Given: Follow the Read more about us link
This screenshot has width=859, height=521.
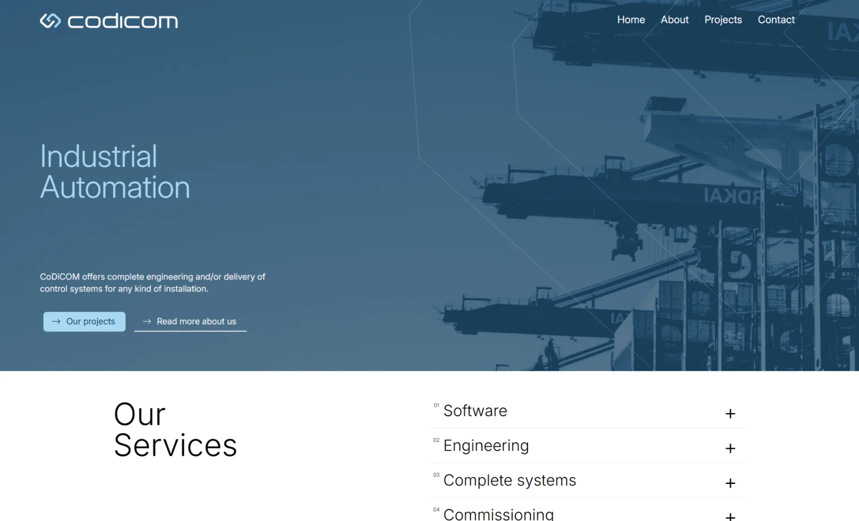Looking at the screenshot, I should (196, 321).
